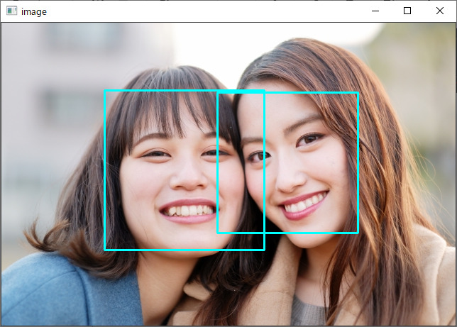Maximize the image window

[407, 11]
